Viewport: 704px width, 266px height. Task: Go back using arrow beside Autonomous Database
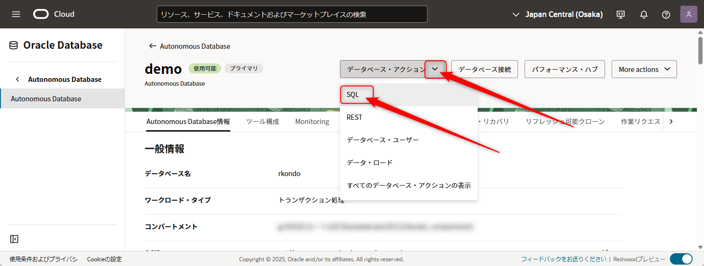click(152, 46)
